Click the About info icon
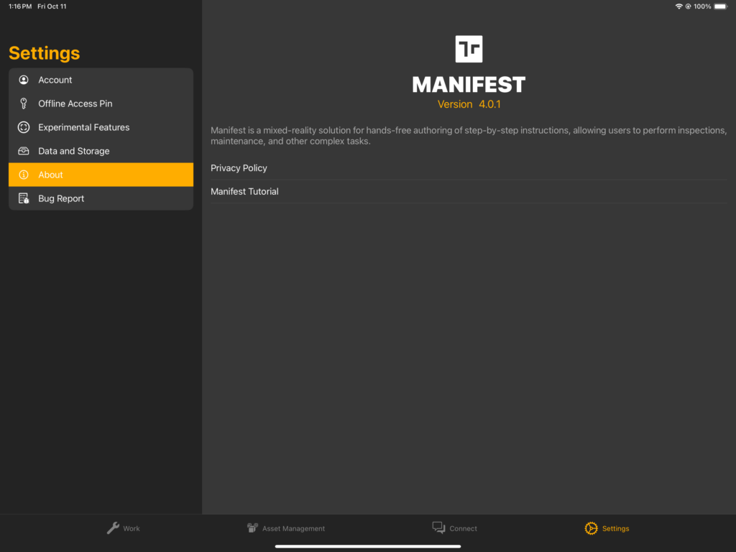 [24, 175]
